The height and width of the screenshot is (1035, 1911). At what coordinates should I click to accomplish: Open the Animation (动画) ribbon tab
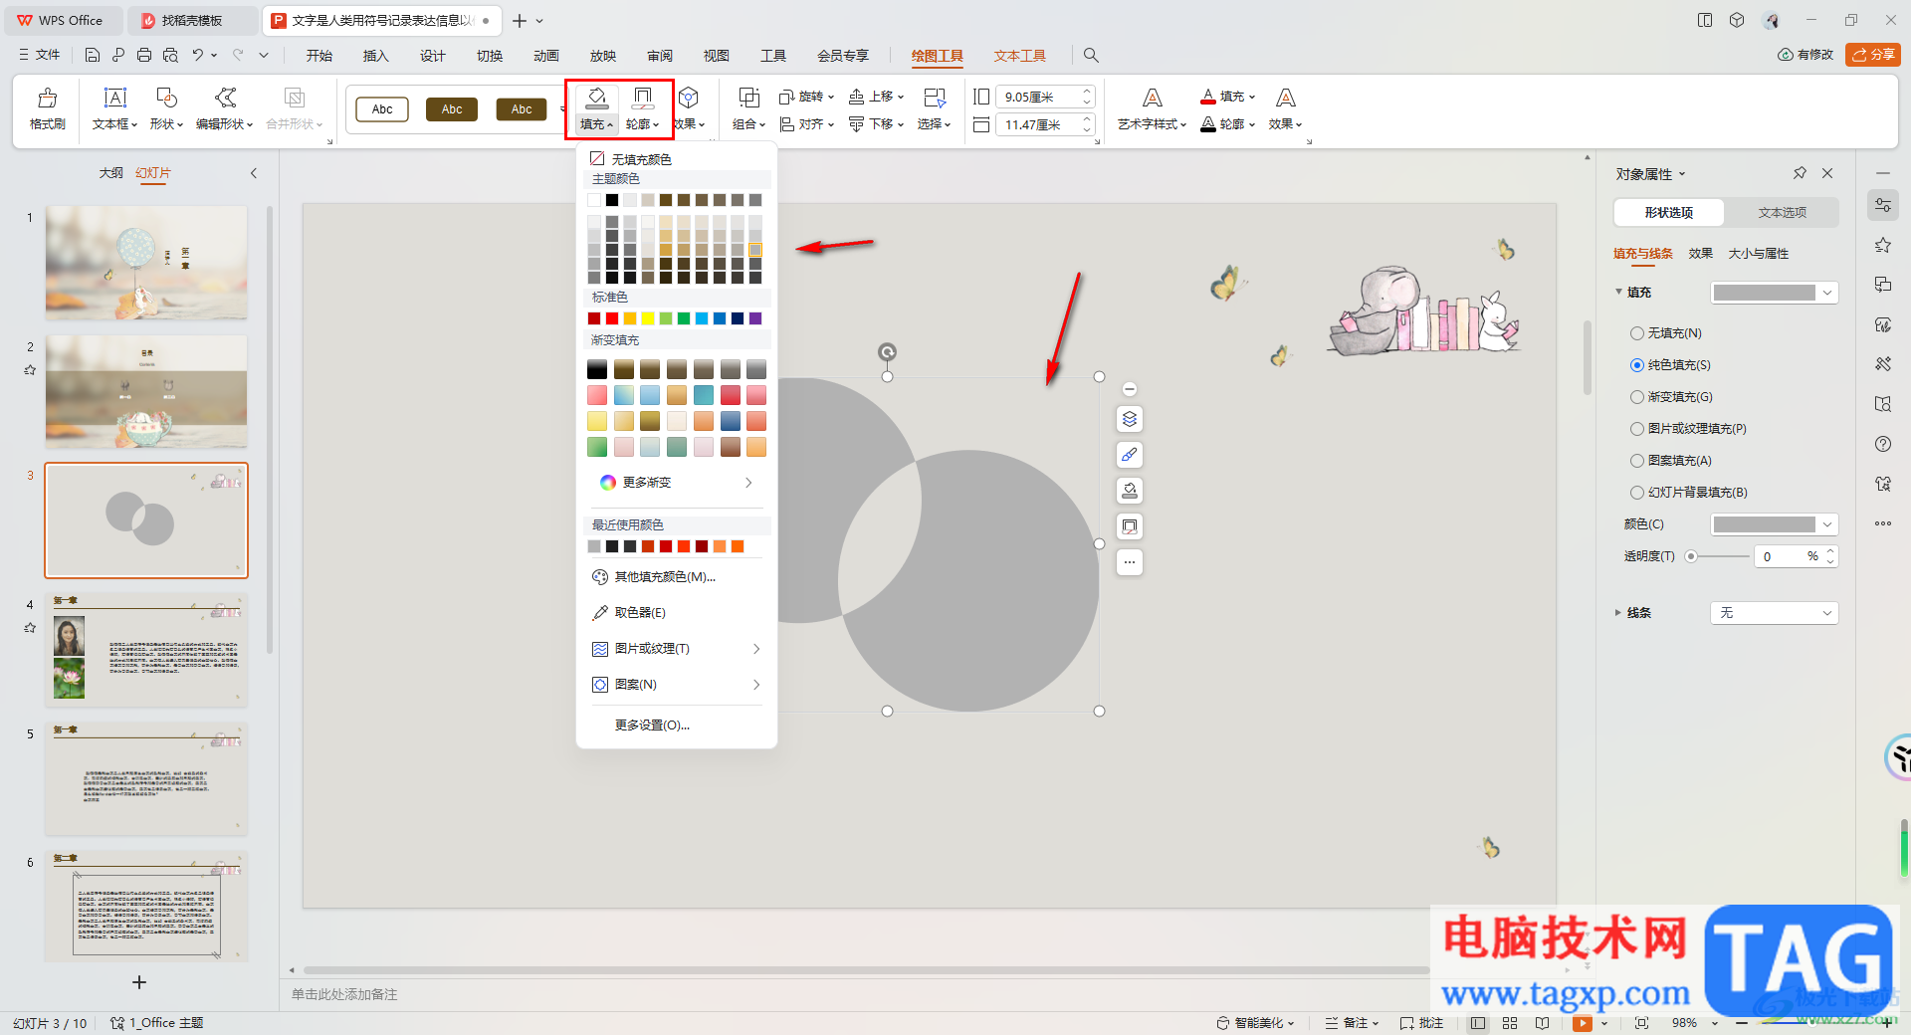tap(546, 56)
